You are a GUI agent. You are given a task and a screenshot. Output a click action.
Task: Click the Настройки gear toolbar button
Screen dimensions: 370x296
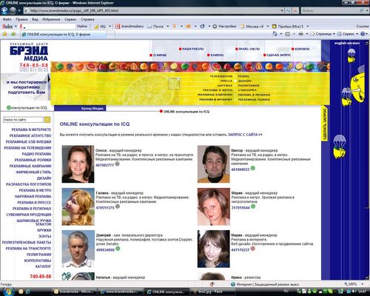pos(224,26)
